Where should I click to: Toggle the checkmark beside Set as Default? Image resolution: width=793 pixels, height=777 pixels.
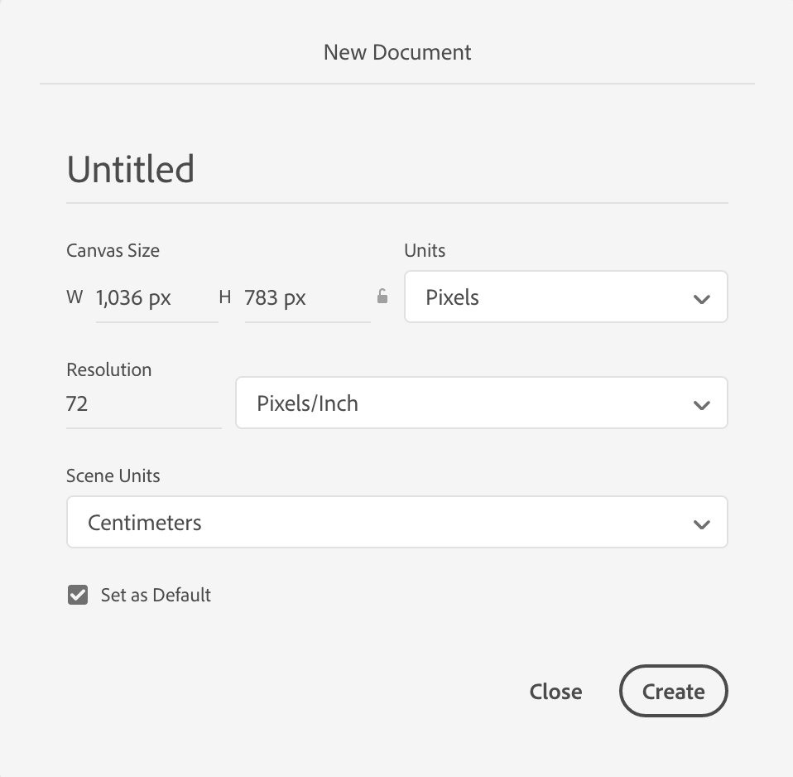tap(77, 595)
